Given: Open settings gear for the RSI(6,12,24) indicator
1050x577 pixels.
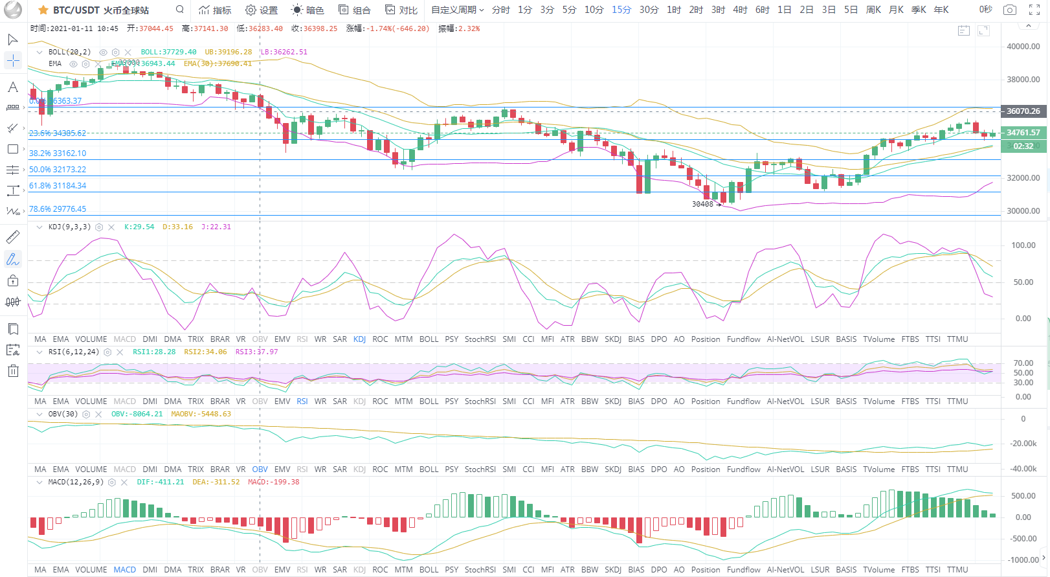Looking at the screenshot, I should pyautogui.click(x=107, y=352).
